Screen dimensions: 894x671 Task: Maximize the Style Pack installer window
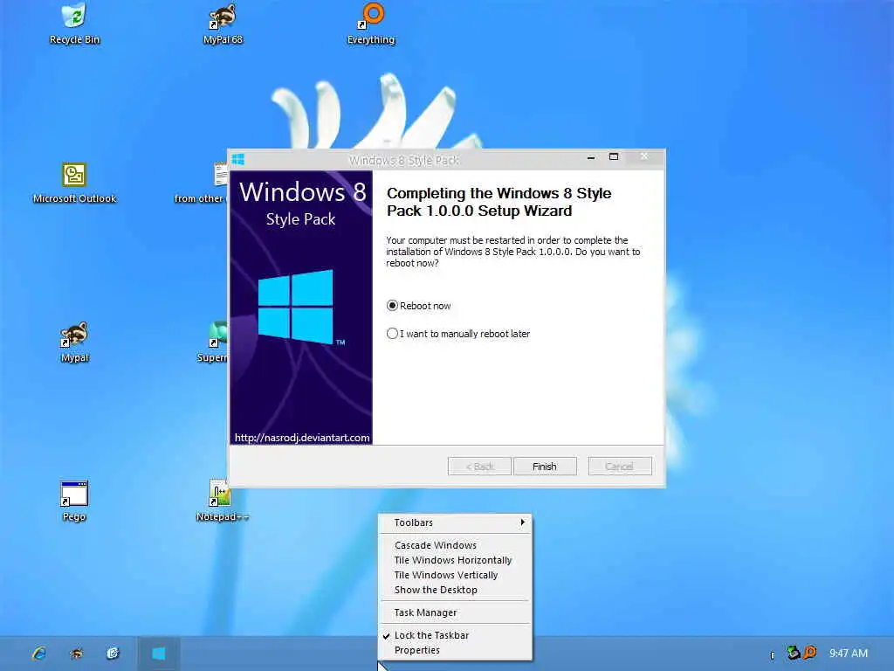pos(614,157)
